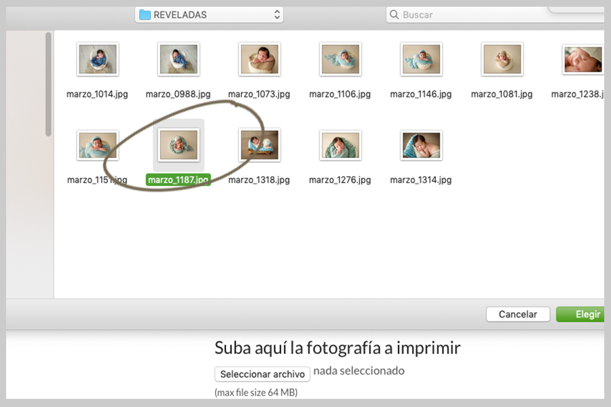Open the REVELADAS folder dropdown
Image resolution: width=611 pixels, height=407 pixels.
[x=208, y=14]
